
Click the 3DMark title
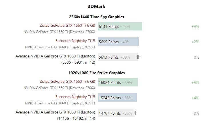(96, 6)
